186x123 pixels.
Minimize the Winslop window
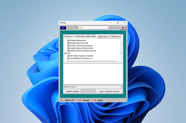pos(111,23)
